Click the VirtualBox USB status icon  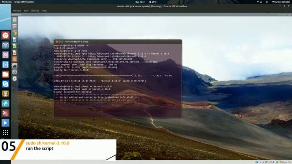(263, 162)
